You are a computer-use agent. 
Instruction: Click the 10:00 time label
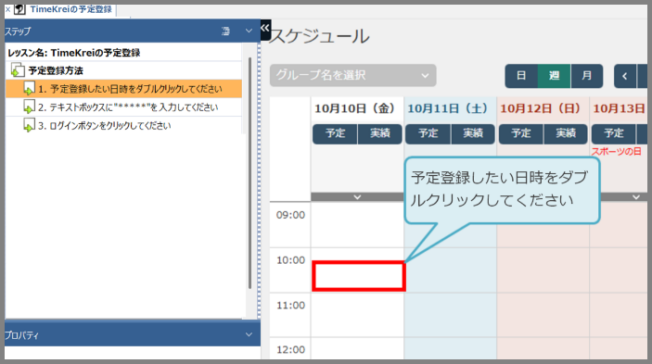290,260
